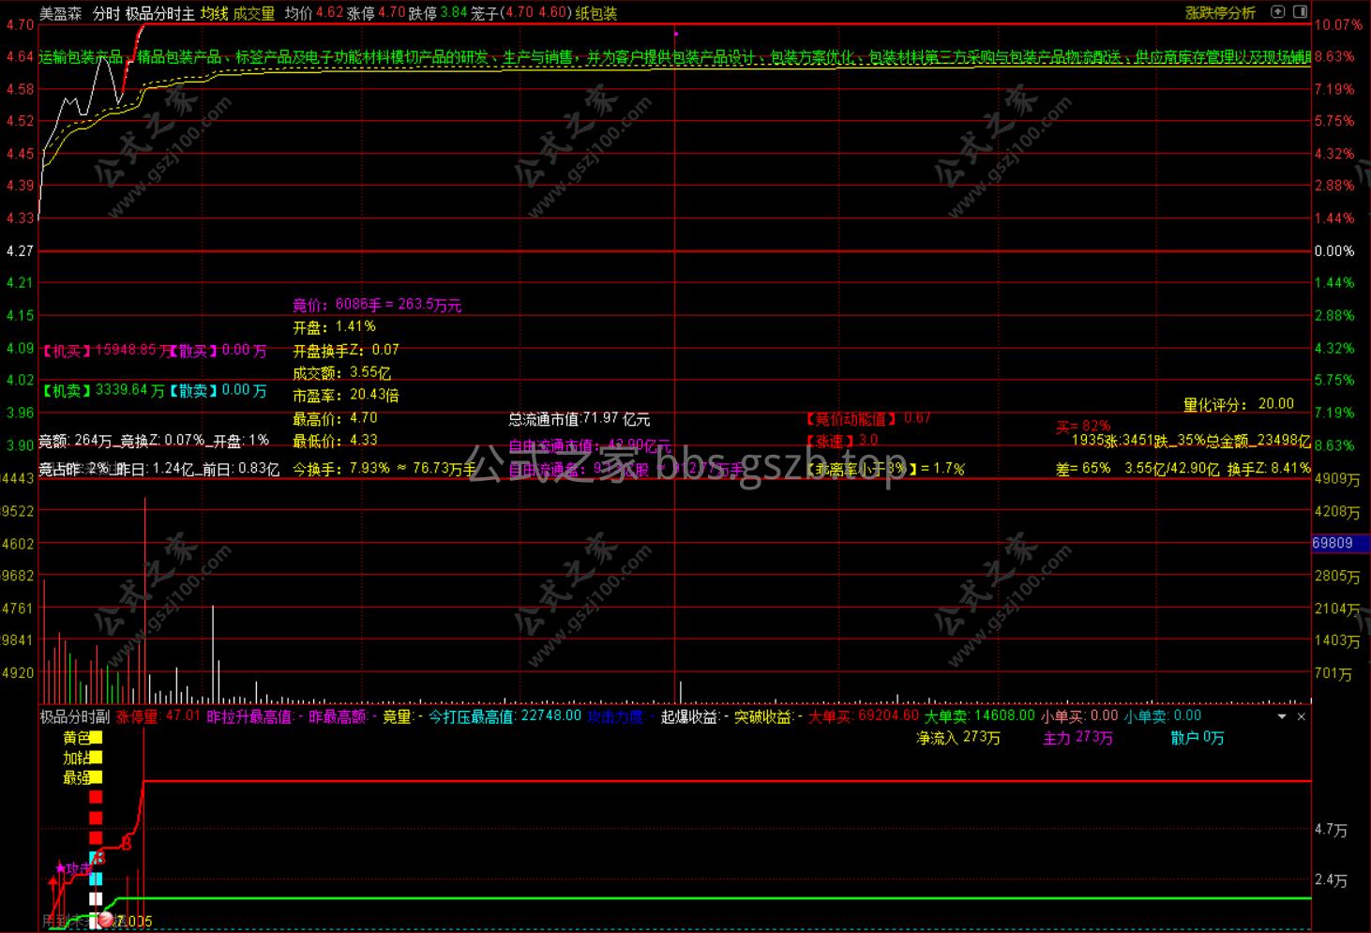
Task: Click the yellow square next to 黄色
Action: click(x=96, y=738)
